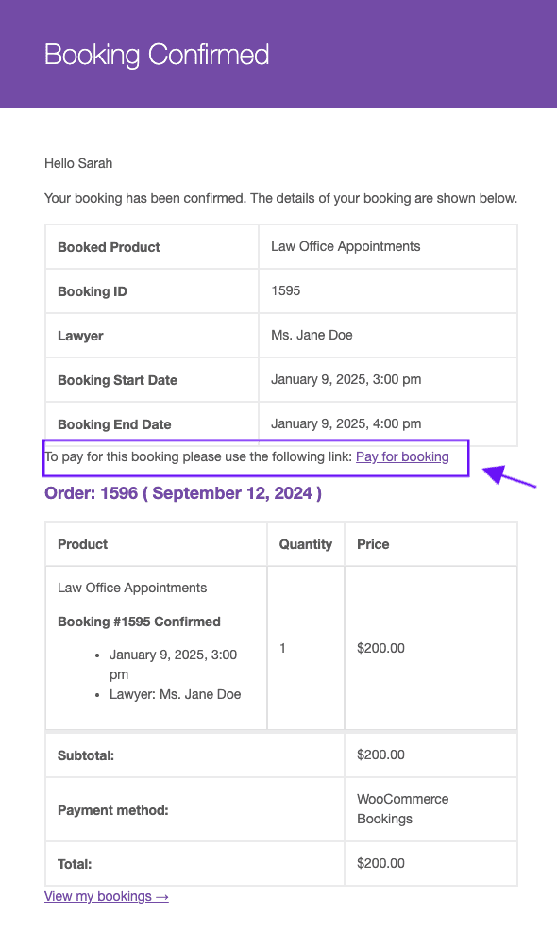Select the Booking ID value 1595
The width and height of the screenshot is (557, 929).
286,290
